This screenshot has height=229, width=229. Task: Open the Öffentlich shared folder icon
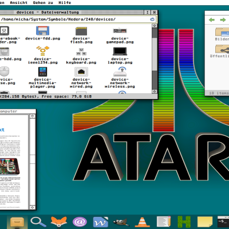point(222,49)
